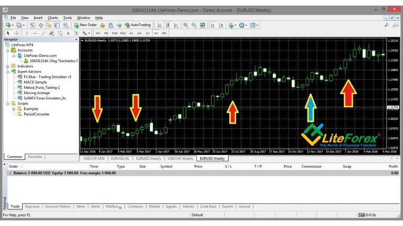Open the Favorites tab in Navigator
This screenshot has width=403, height=226.
click(x=35, y=157)
